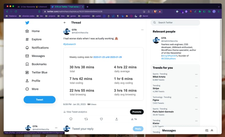
Task: Switch to UI Dev Newsletter browser tab
Action: pyautogui.click(x=32, y=7)
